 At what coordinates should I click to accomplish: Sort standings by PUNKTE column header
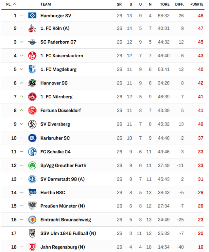click(197, 5)
